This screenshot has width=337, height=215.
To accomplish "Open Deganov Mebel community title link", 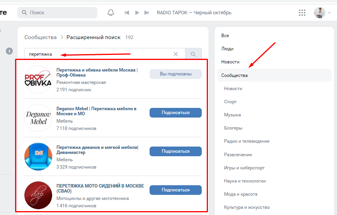I will [x=96, y=111].
